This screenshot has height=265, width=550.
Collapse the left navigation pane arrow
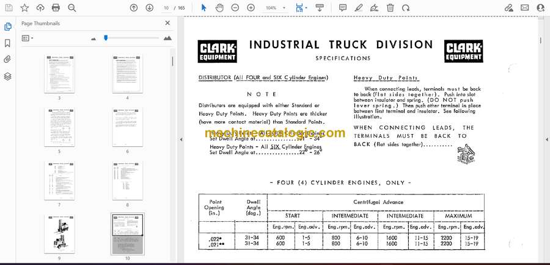point(181,140)
